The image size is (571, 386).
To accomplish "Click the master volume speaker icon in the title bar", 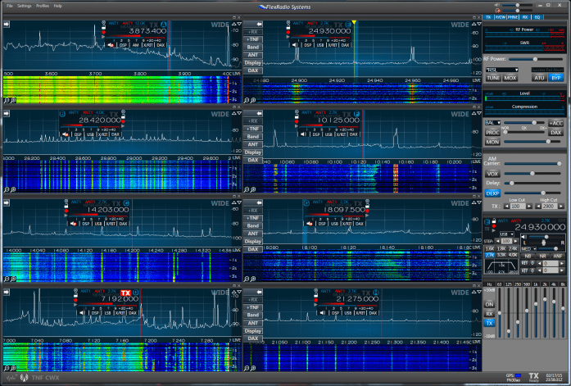I will pos(497,5).
